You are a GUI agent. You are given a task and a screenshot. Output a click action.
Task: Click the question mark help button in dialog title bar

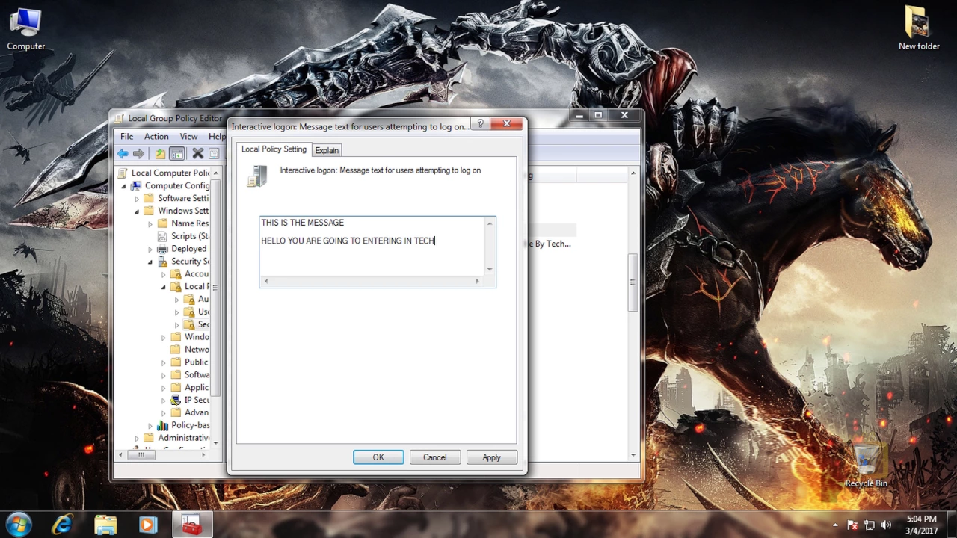click(x=480, y=124)
